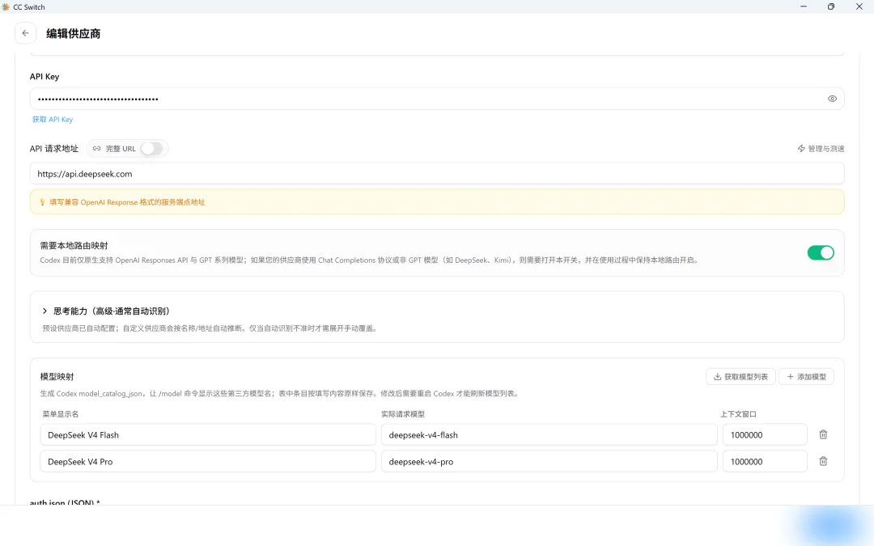
Task: Click the 实际请求模型 column header
Action: coord(403,414)
